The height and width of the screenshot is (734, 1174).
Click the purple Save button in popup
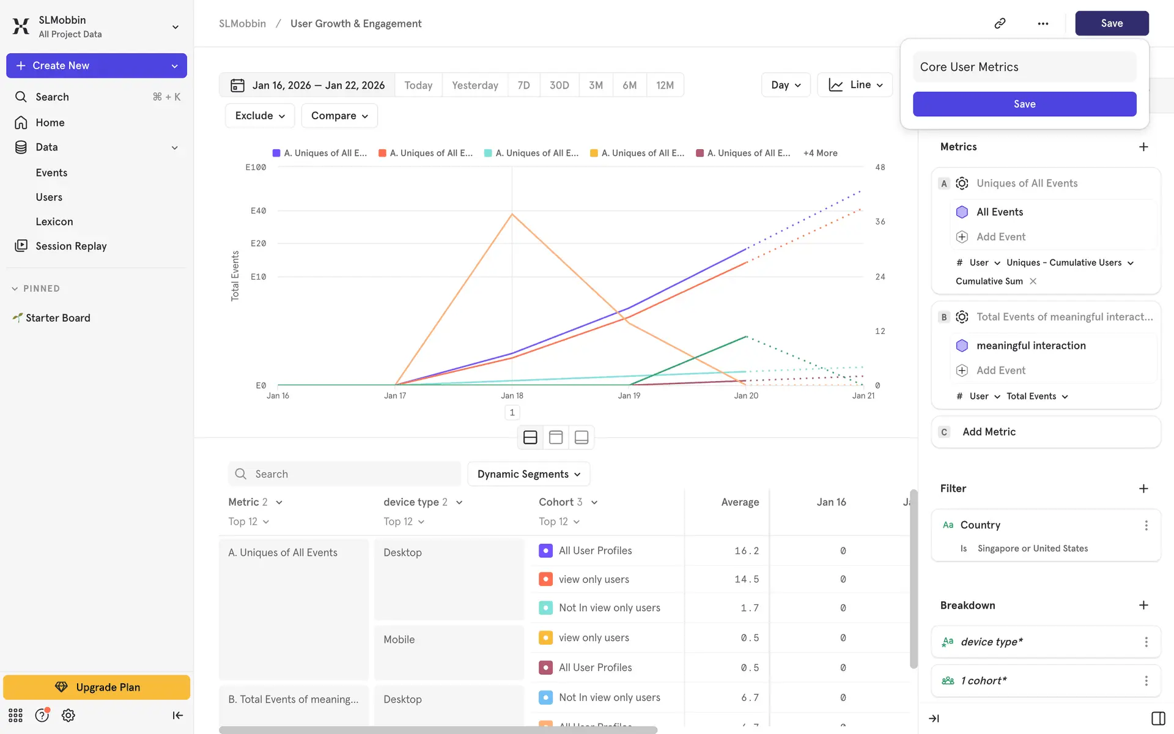point(1024,104)
